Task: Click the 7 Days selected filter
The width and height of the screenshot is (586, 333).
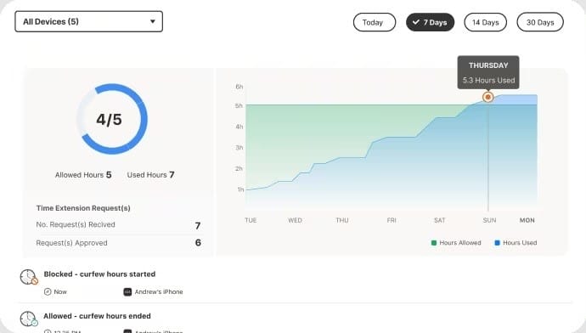Action: tap(430, 22)
